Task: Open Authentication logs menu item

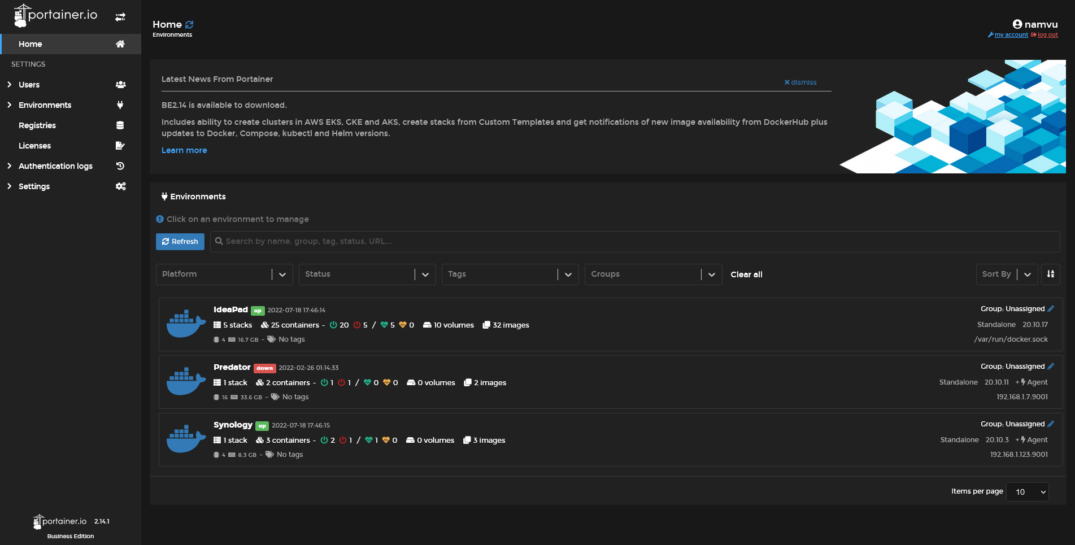Action: 71,166
